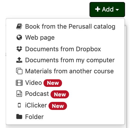This screenshot has height=128, width=130.
Task: Click the caret arrow on Add button
Action: coord(117,10)
